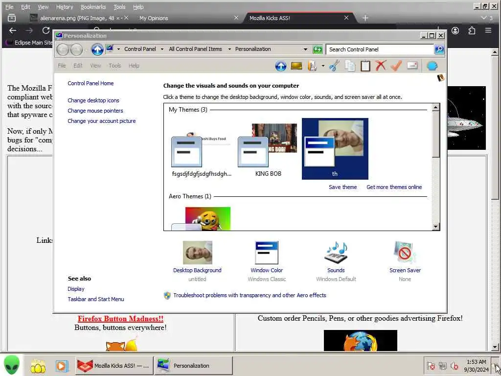Open Firefox hamburger application menu
The height and width of the screenshot is (376, 501).
pos(488,31)
